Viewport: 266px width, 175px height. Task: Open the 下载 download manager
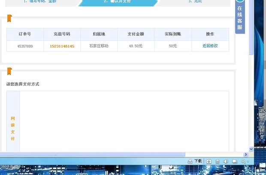point(195,161)
